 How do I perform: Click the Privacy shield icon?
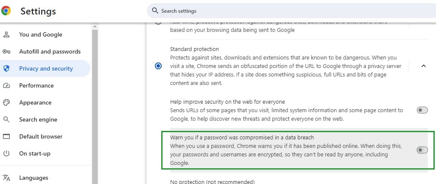[6, 68]
